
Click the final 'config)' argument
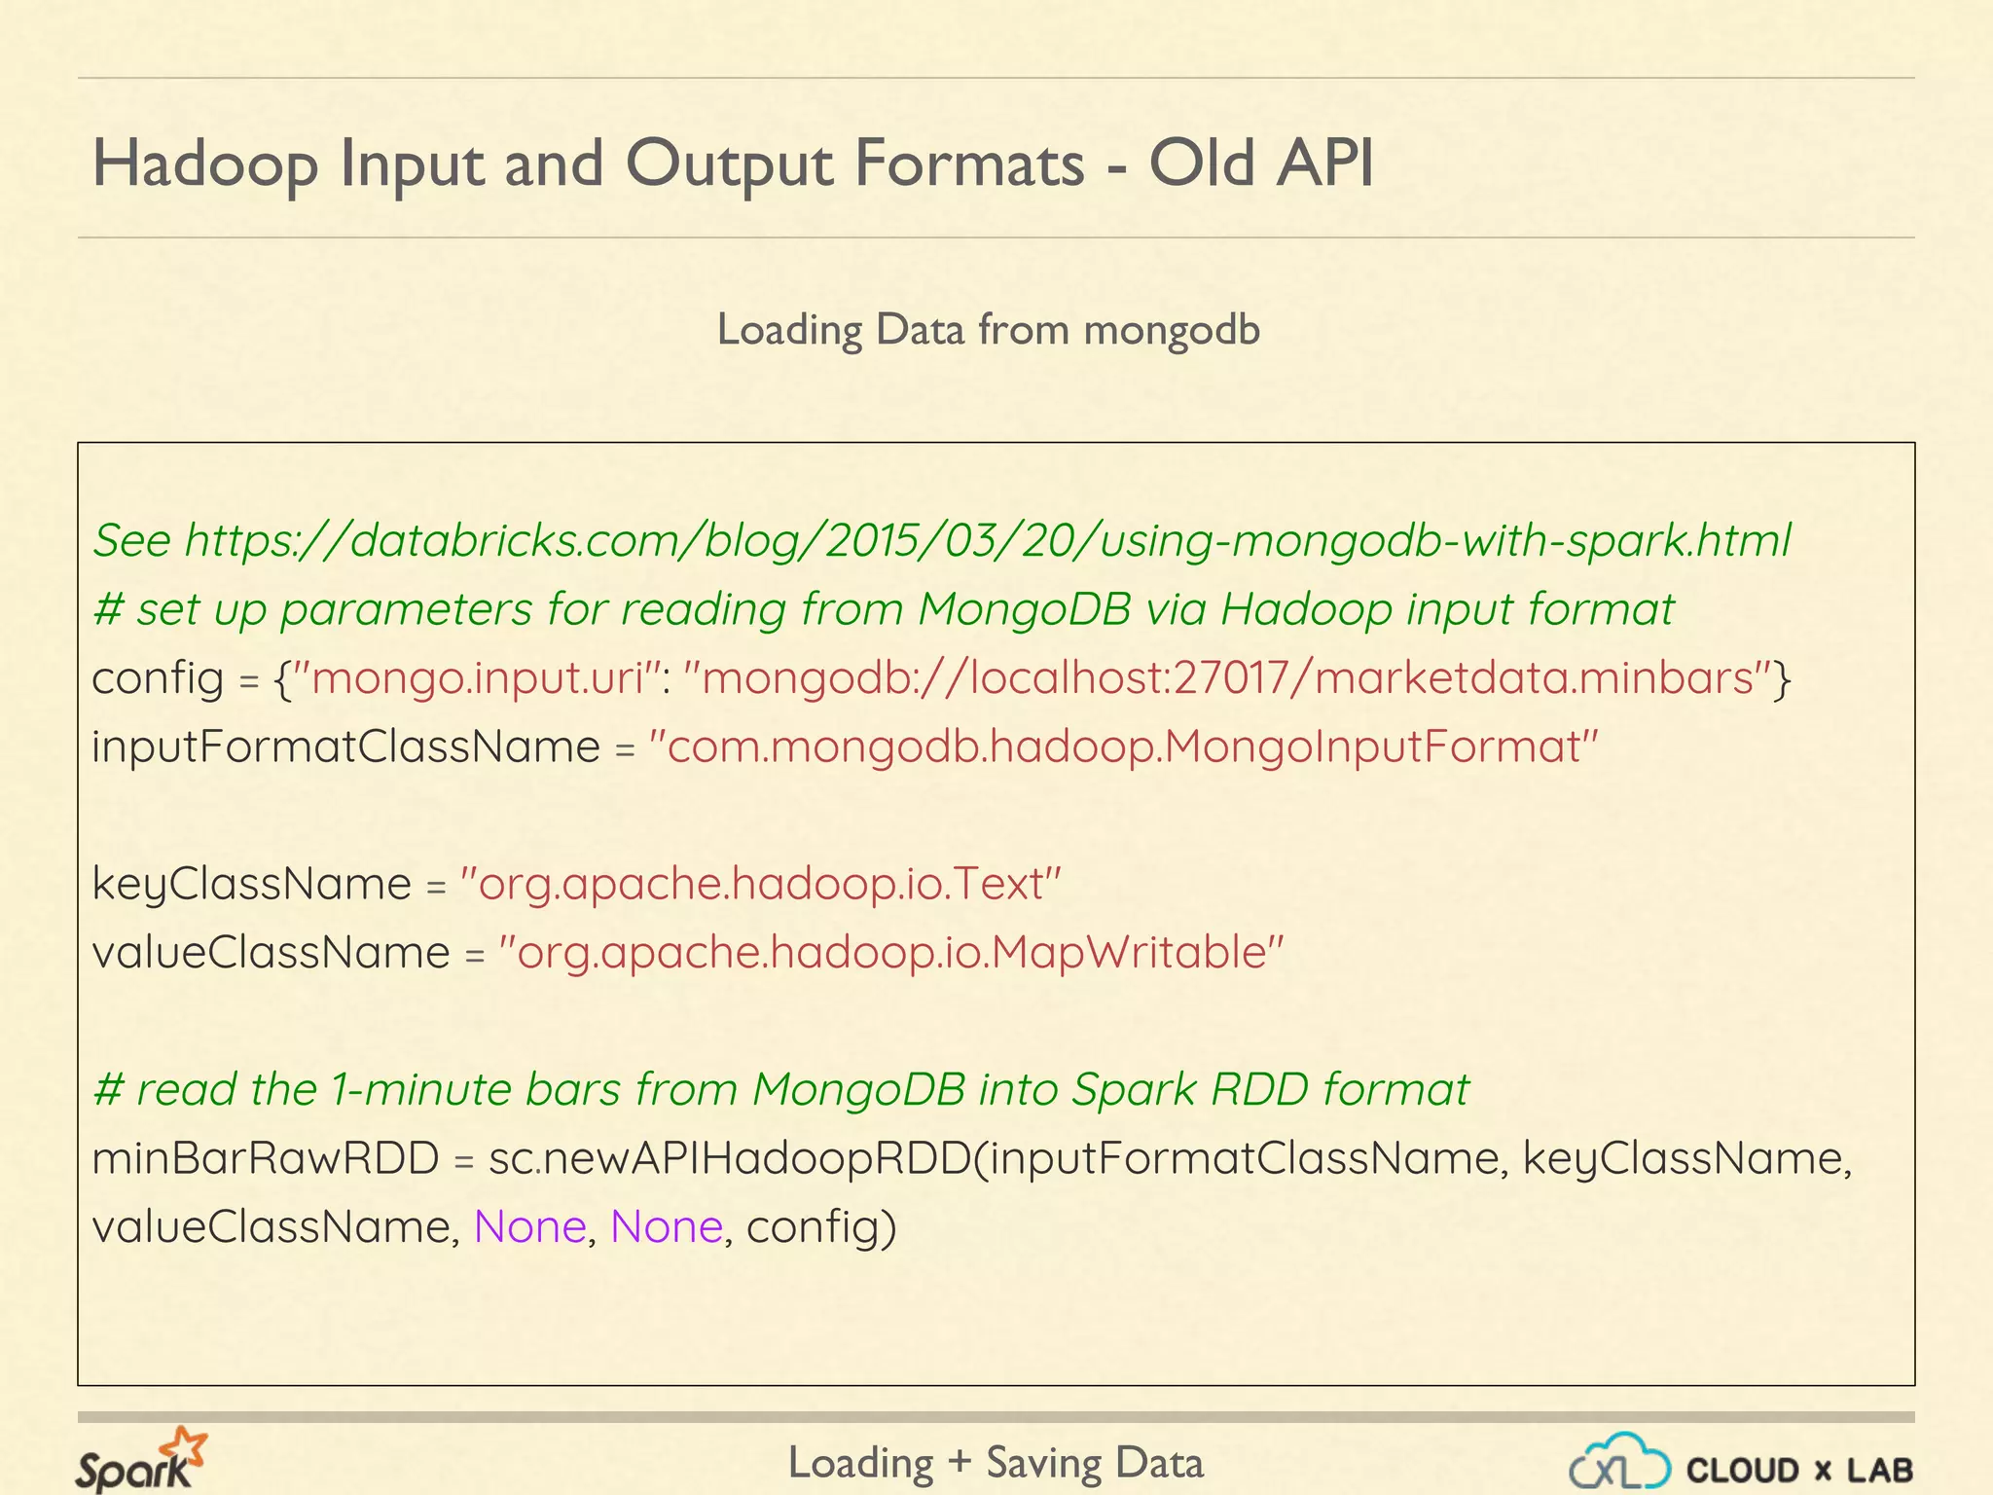(821, 1227)
